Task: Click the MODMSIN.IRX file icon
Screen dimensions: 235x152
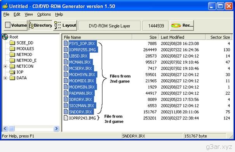Action: pos(66,87)
